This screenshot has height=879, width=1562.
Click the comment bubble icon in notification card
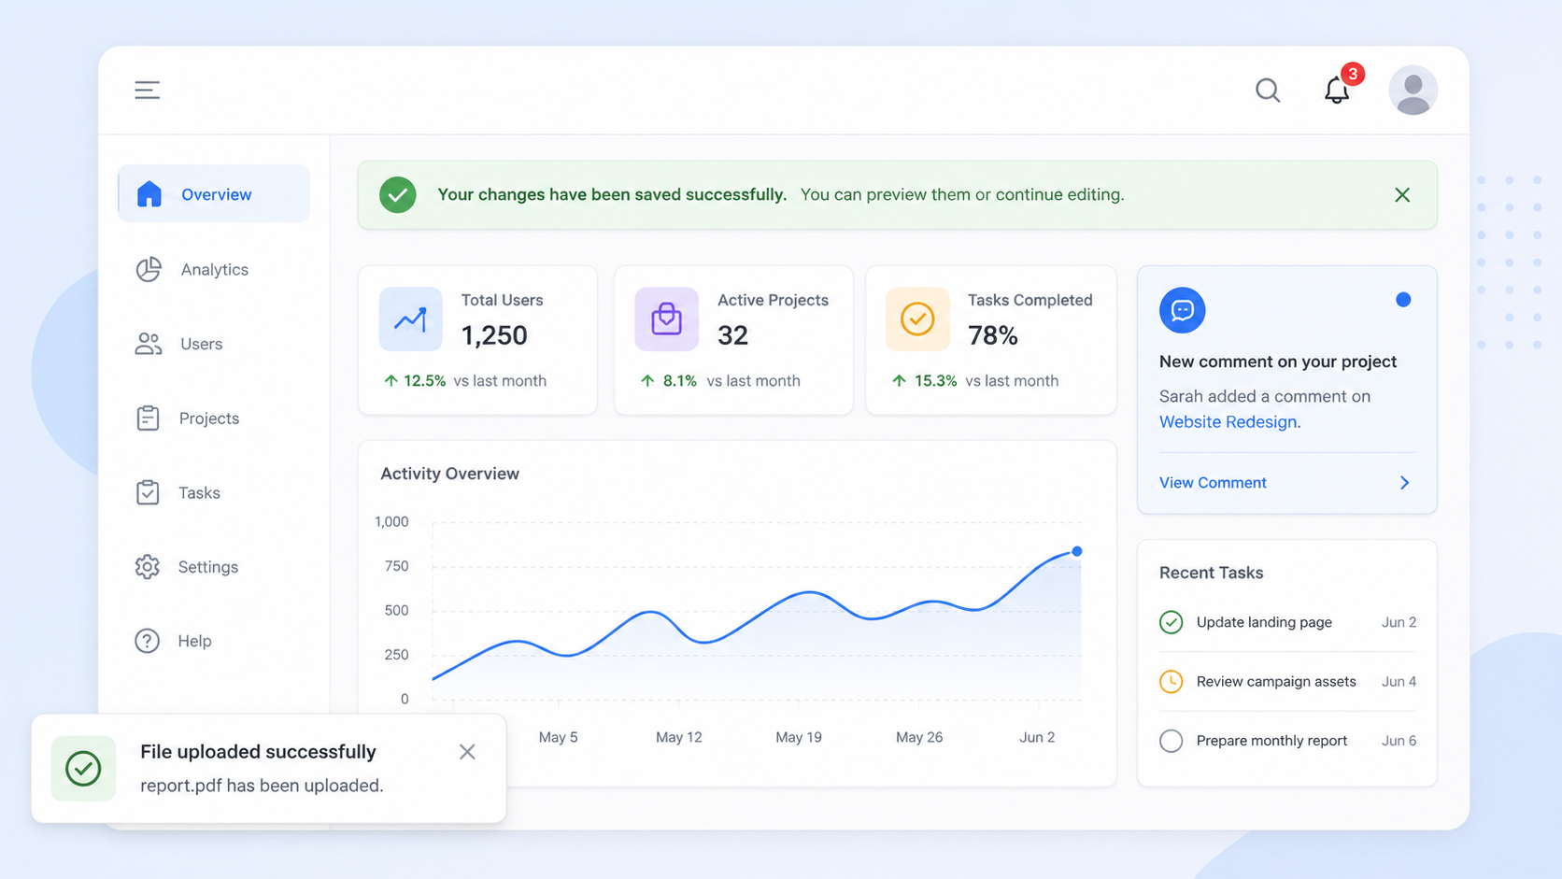[1182, 310]
